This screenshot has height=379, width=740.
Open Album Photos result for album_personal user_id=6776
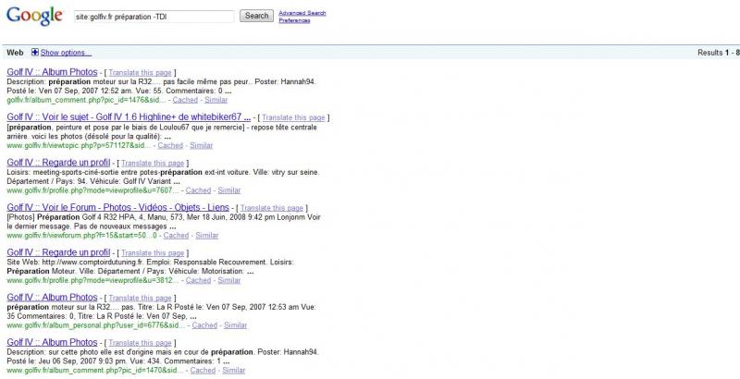[52, 298]
